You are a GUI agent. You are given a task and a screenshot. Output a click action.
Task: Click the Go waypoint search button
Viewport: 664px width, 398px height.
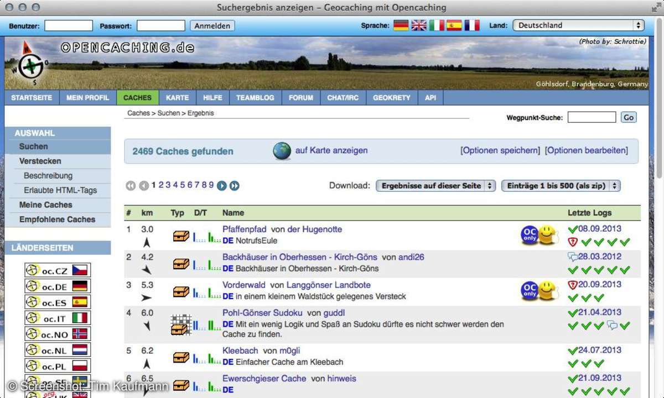[629, 117]
